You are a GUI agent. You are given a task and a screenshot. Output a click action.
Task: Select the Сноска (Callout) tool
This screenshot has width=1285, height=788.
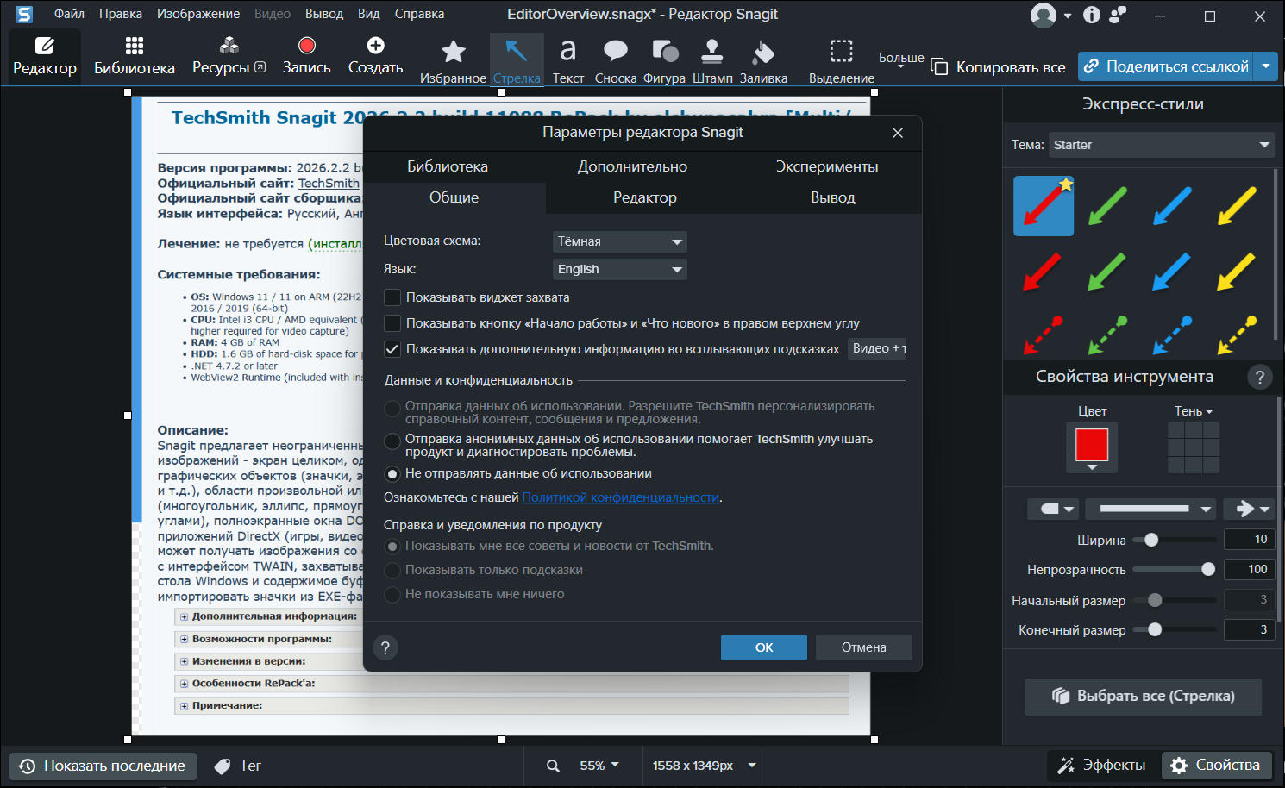[616, 60]
